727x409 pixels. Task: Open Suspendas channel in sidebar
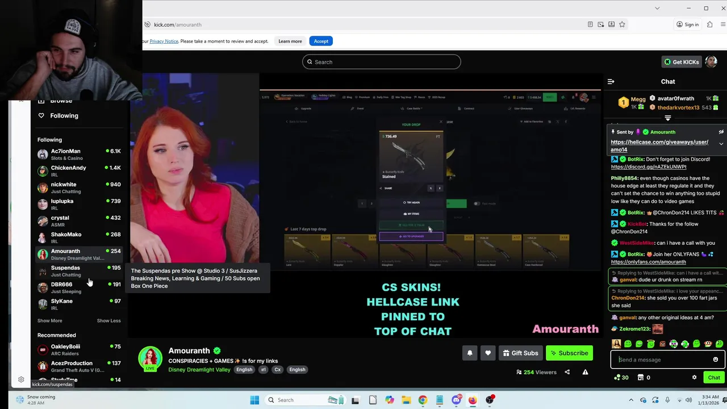tap(79, 271)
